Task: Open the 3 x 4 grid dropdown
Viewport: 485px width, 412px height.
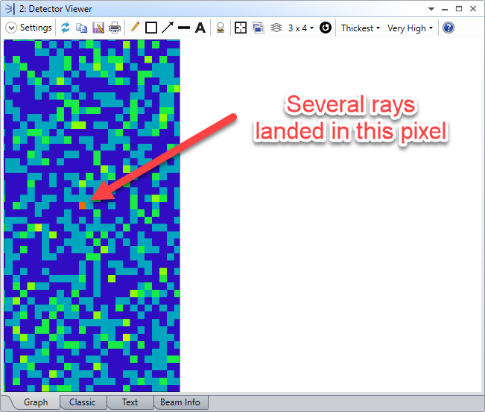Action: (x=301, y=28)
